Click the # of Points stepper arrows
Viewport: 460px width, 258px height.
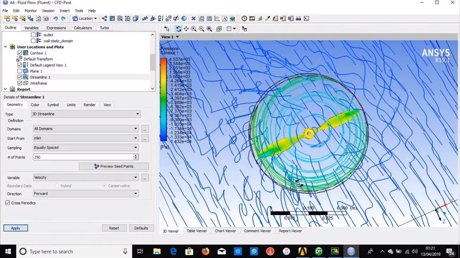136,157
